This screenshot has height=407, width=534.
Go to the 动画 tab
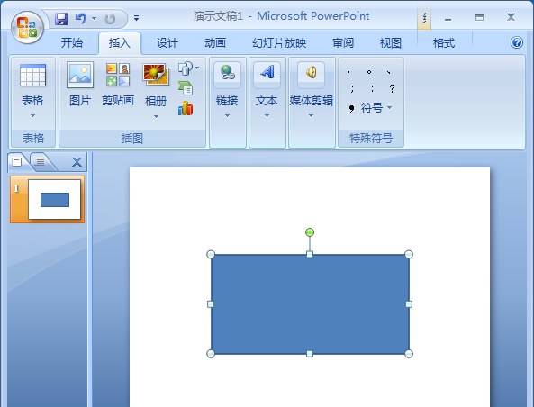215,43
